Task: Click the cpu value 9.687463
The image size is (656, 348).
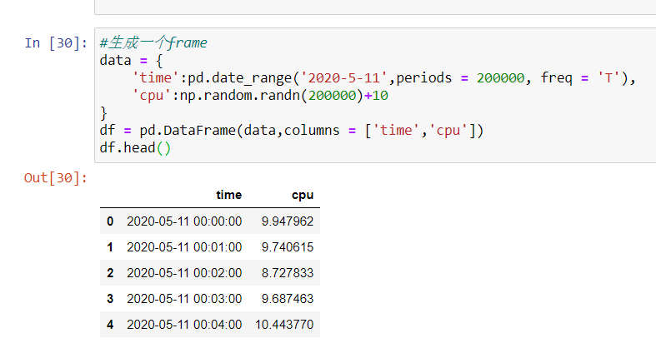Action: pos(288,299)
